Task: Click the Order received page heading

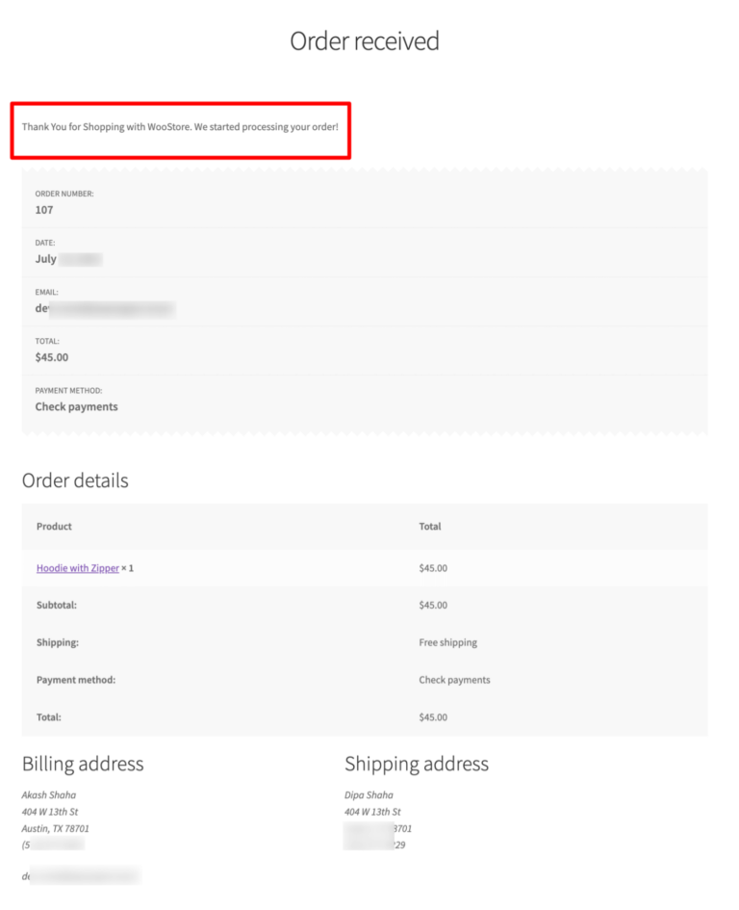Action: point(365,40)
